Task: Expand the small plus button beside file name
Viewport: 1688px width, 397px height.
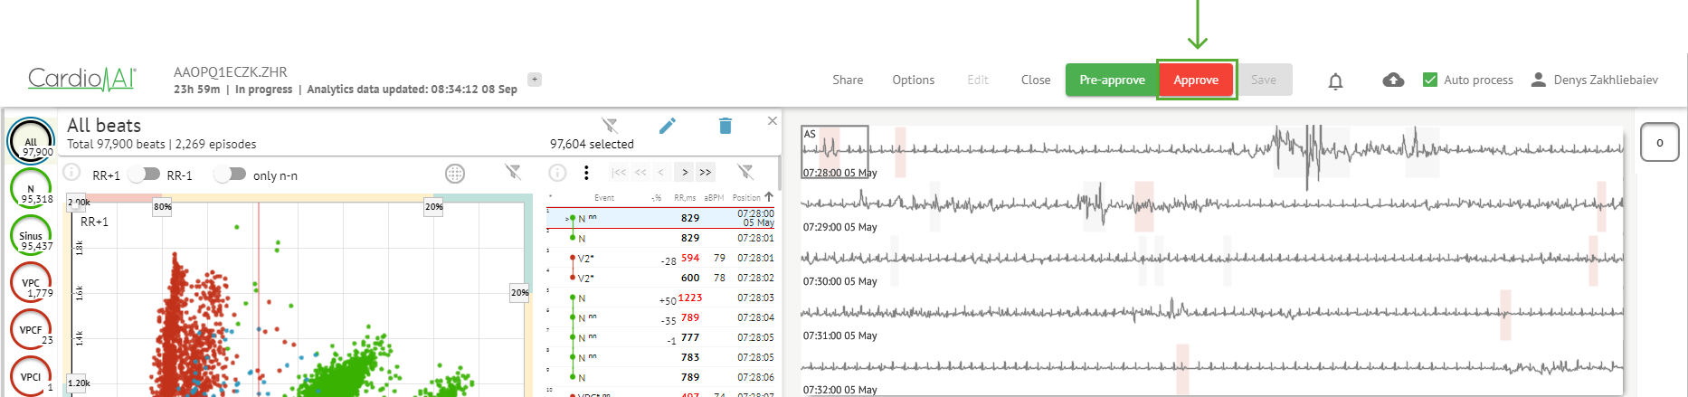Action: point(535,80)
